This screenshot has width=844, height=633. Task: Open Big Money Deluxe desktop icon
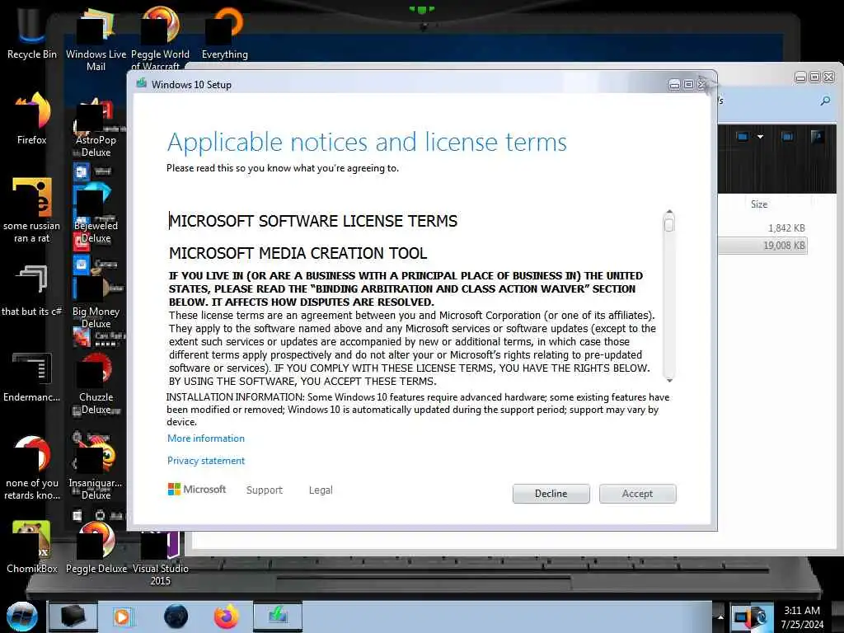click(96, 298)
